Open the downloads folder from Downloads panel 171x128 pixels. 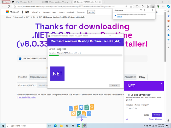click(x=141, y=10)
